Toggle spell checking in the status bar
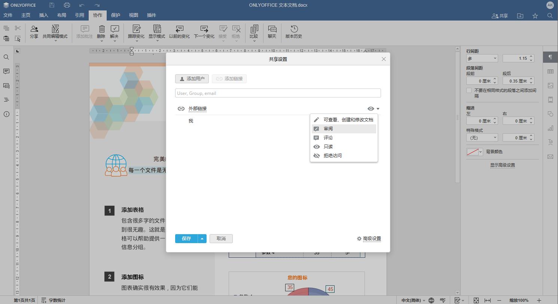Screen dimensions: 558x304 (x=443, y=300)
